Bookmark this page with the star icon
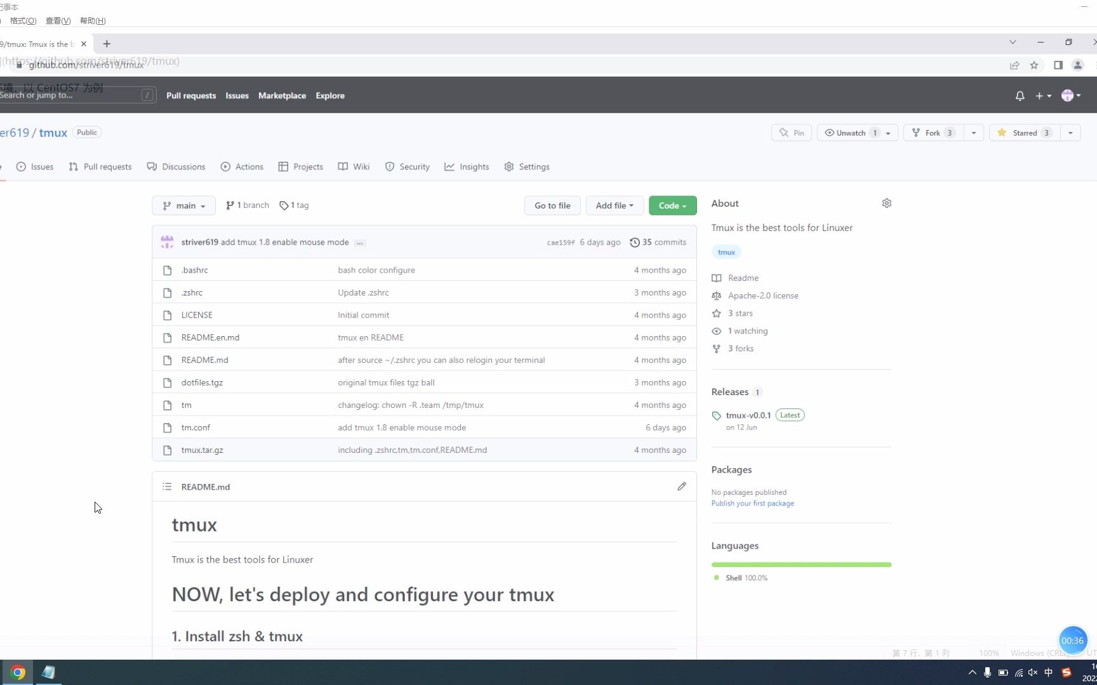The width and height of the screenshot is (1097, 685). (1034, 65)
